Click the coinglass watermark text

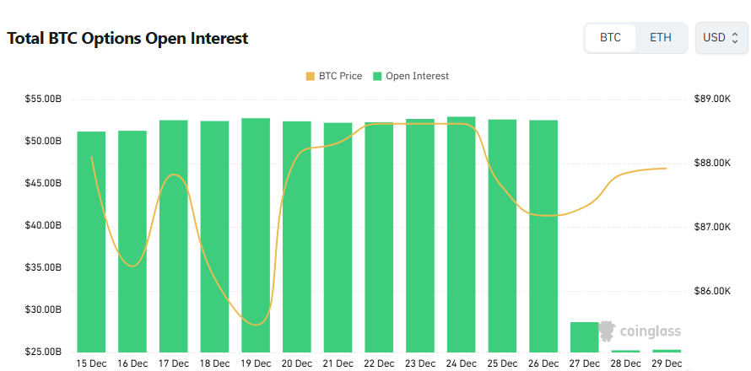[651, 331]
